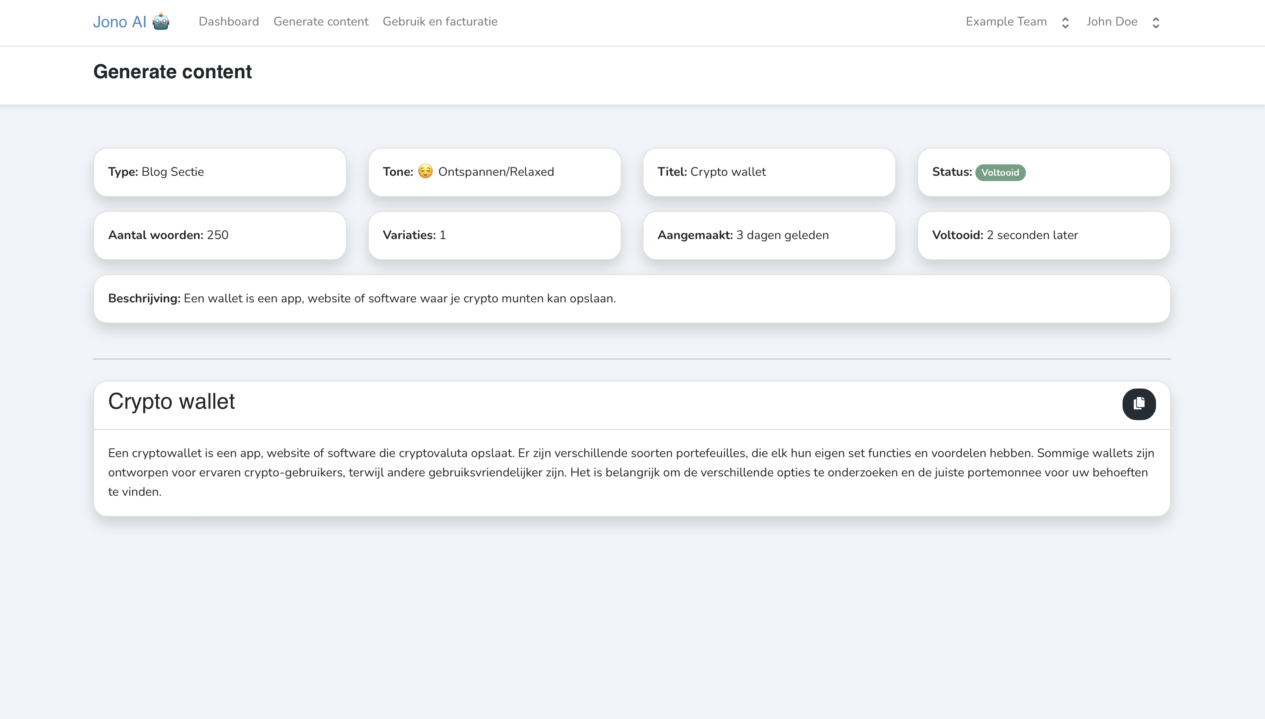
Task: Click the Gebruik en facturatie menu item
Action: (440, 22)
